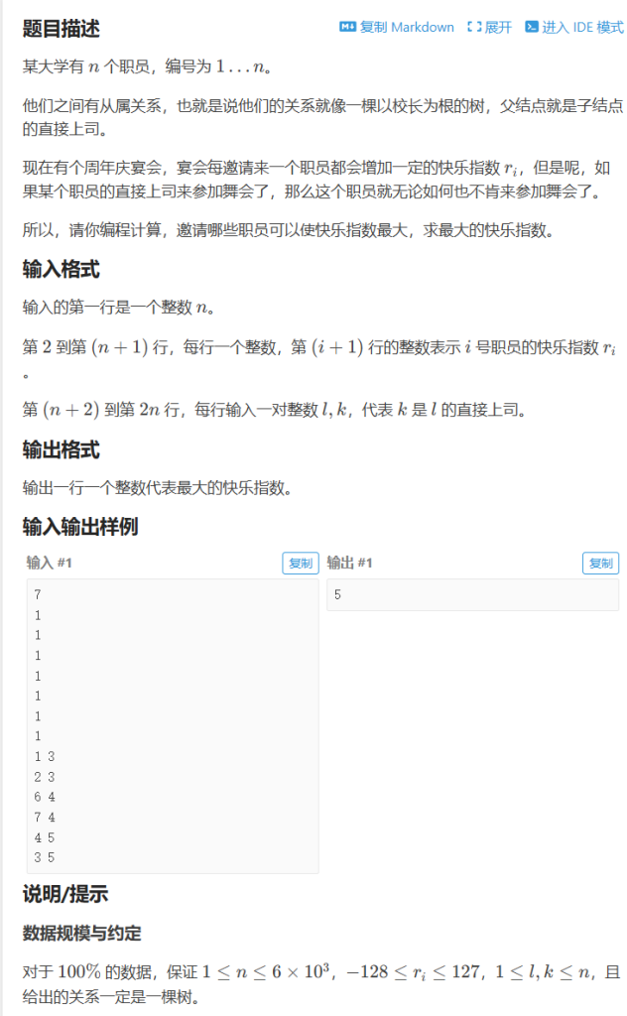
Task: Click the output value 5
Action: point(337,594)
